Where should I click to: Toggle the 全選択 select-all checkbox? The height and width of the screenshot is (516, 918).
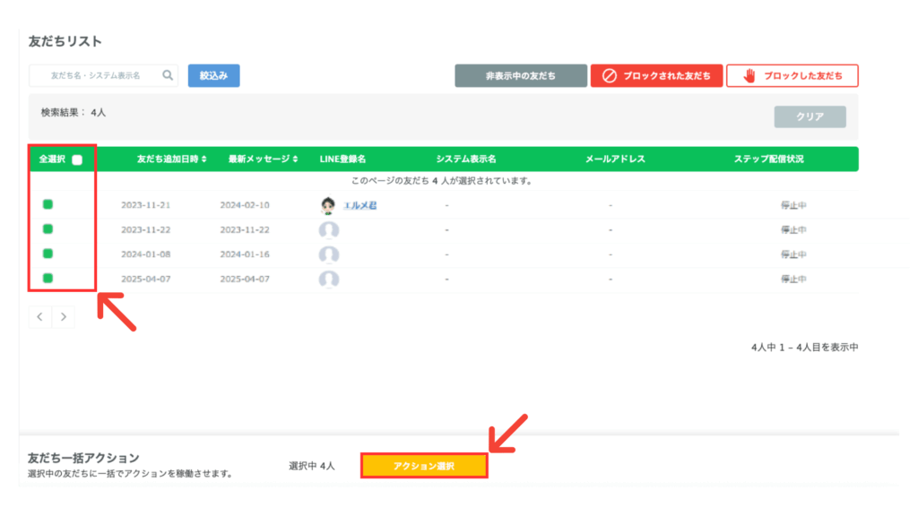click(77, 159)
